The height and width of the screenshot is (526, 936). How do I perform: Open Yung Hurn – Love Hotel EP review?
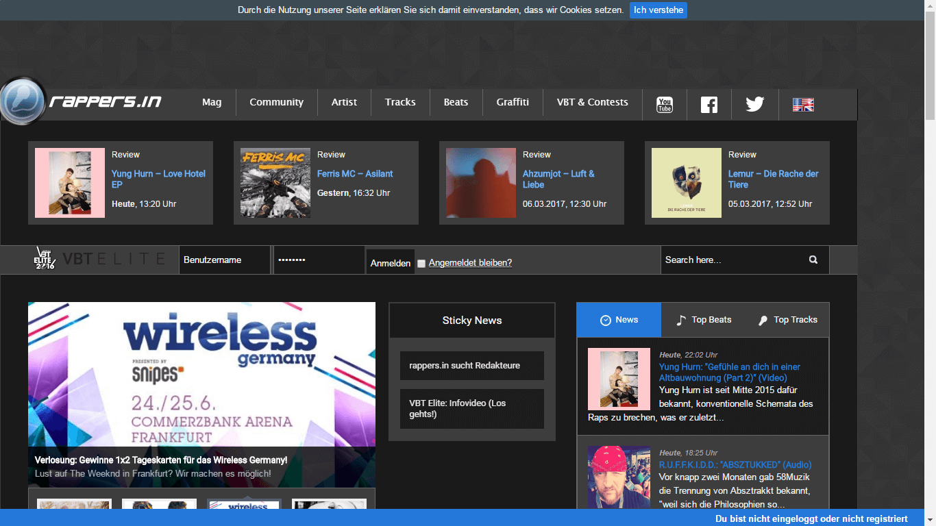[158, 179]
